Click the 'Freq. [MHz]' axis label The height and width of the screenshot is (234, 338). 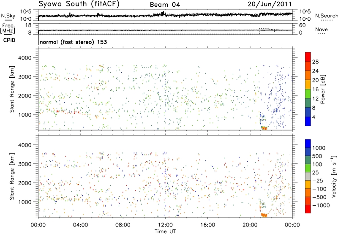point(8,29)
